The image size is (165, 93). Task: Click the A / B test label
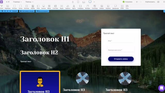point(7,2)
